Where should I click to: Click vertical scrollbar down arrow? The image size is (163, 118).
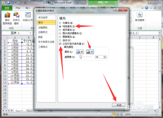click(160, 108)
